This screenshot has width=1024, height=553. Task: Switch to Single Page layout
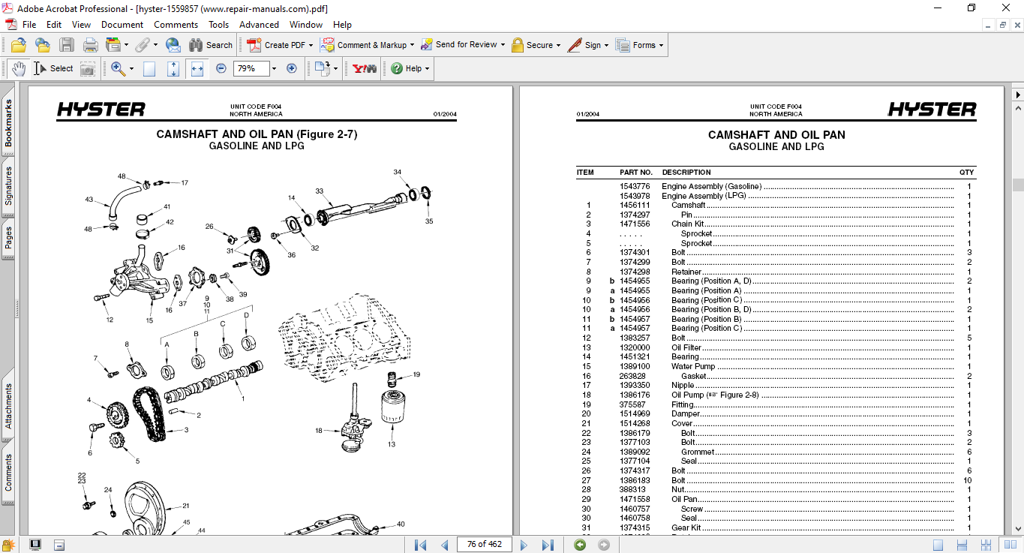coord(938,545)
